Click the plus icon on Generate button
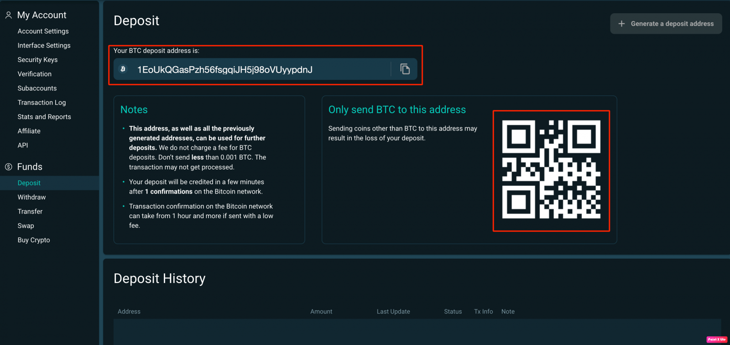 pyautogui.click(x=621, y=24)
